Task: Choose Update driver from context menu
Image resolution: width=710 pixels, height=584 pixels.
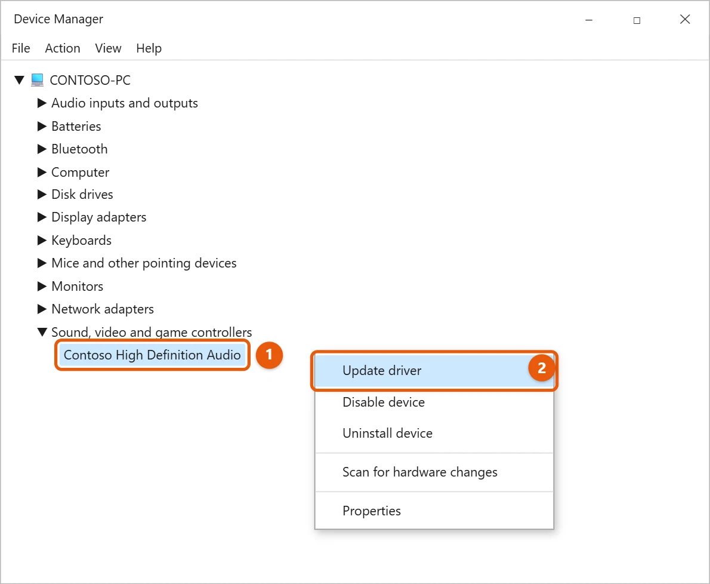Action: (x=434, y=371)
